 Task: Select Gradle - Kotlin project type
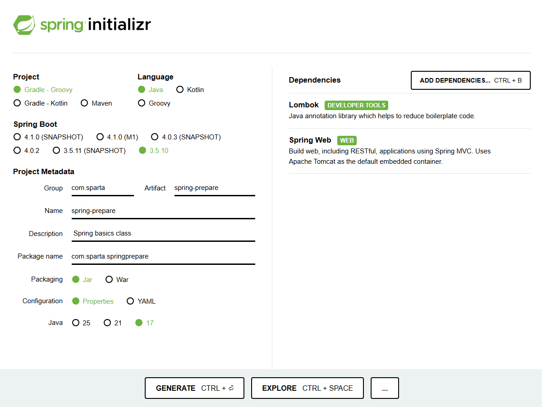(41, 103)
